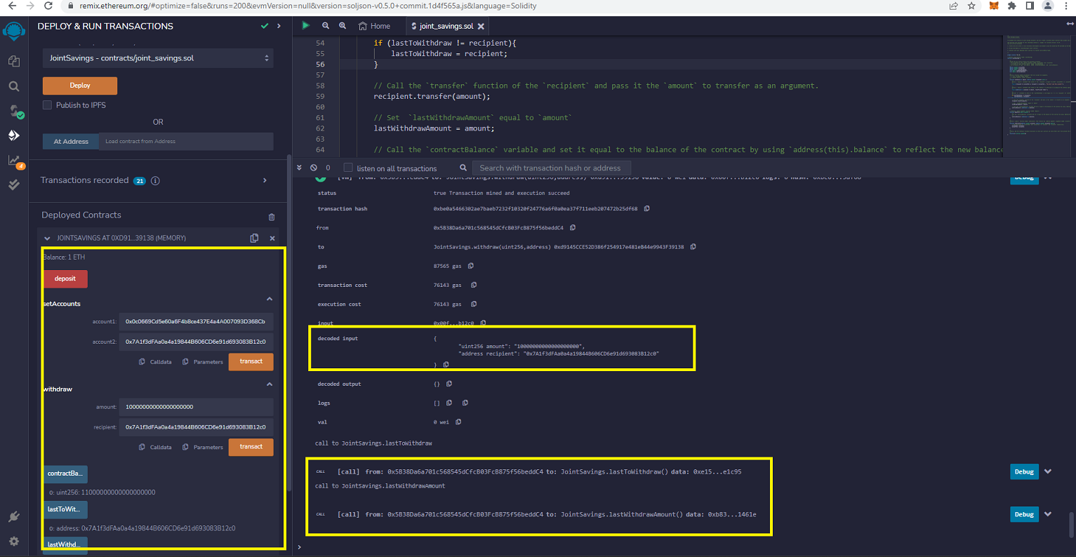
Task: Open browser extensions puzzle icon
Action: click(x=1011, y=6)
